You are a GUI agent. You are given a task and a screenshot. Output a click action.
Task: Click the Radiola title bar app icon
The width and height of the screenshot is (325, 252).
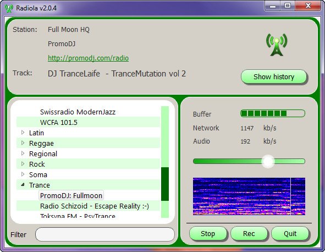[9, 8]
